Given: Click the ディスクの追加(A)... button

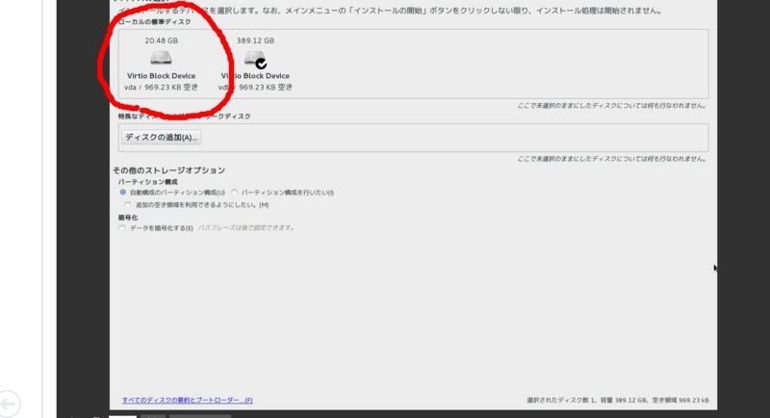Looking at the screenshot, I should (161, 137).
